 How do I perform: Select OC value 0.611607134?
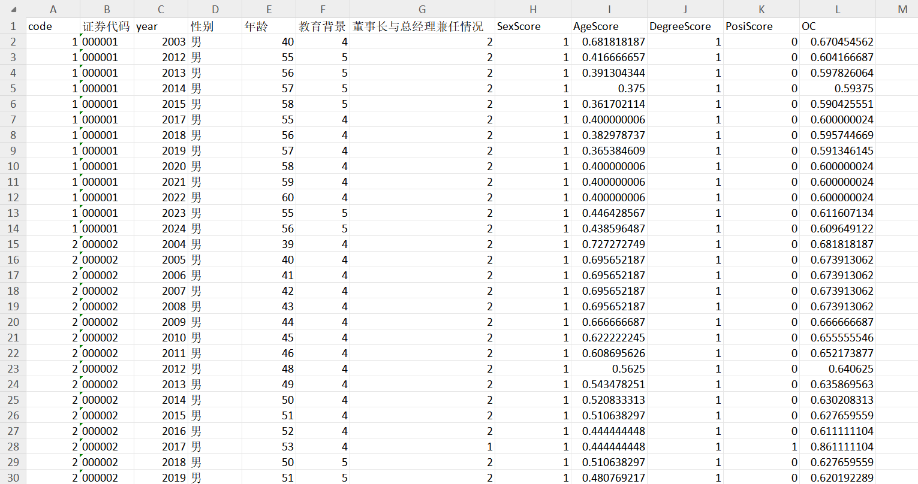click(838, 213)
